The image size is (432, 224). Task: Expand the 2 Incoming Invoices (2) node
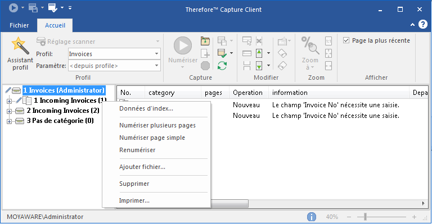click(x=9, y=111)
